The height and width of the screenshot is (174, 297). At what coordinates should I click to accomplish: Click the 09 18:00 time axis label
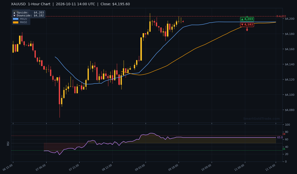(173, 168)
